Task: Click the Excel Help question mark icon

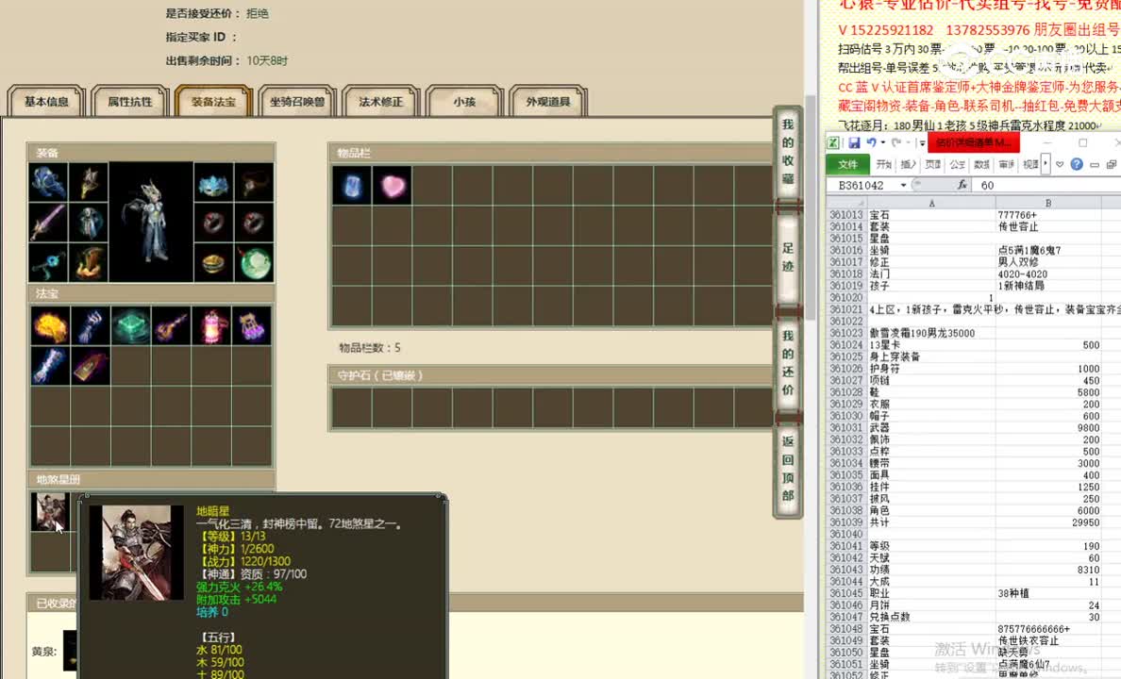Action: tap(1078, 163)
